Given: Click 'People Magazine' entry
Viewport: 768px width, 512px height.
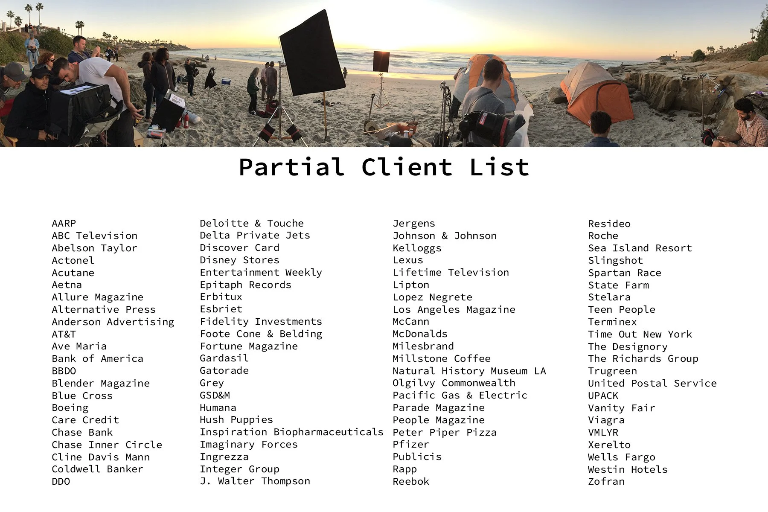Looking at the screenshot, I should click(439, 420).
